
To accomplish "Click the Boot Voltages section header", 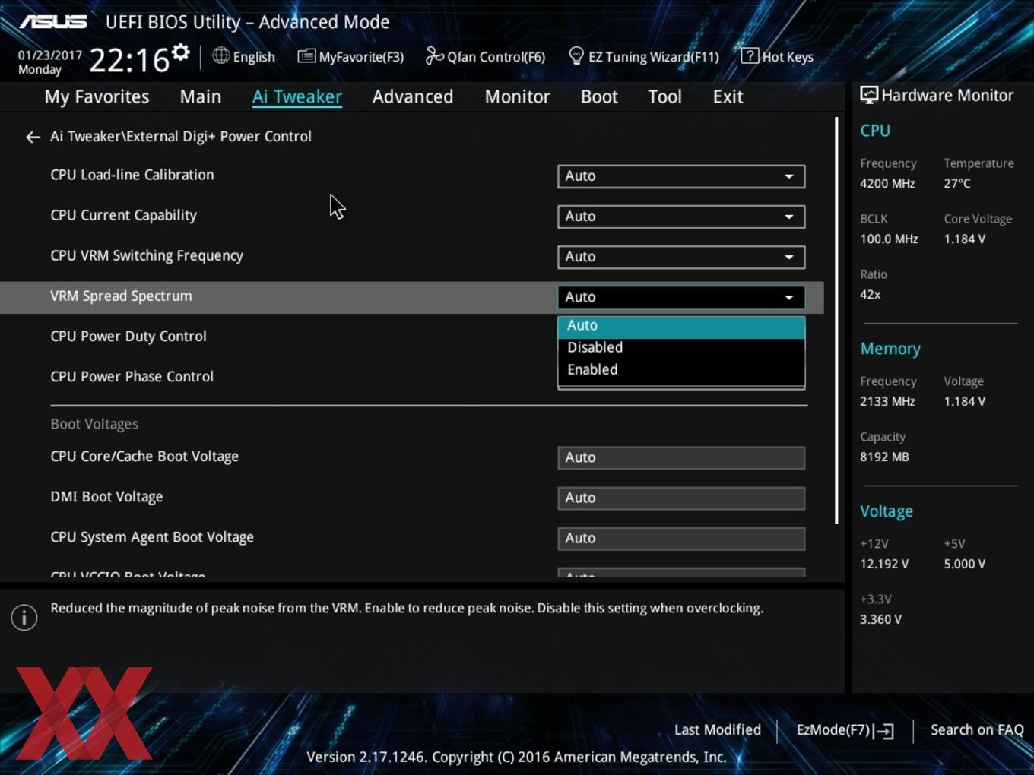I will tap(94, 424).
